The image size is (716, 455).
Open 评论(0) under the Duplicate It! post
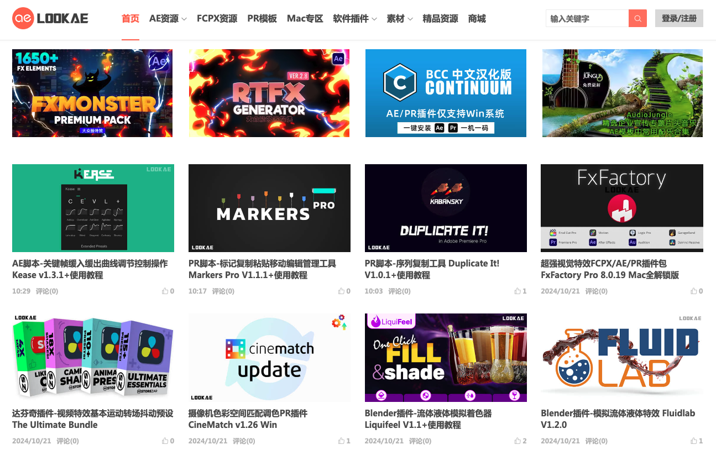coord(400,291)
